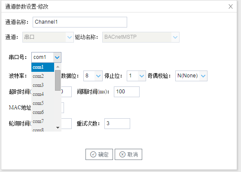Choose com6 option in list

pos(43,112)
